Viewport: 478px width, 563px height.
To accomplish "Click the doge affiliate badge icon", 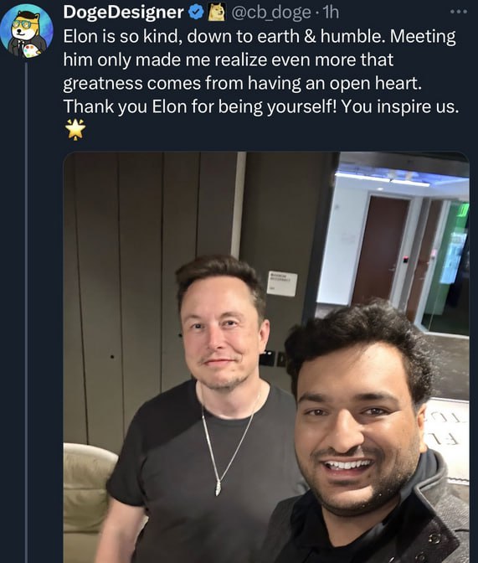I will click(x=216, y=13).
